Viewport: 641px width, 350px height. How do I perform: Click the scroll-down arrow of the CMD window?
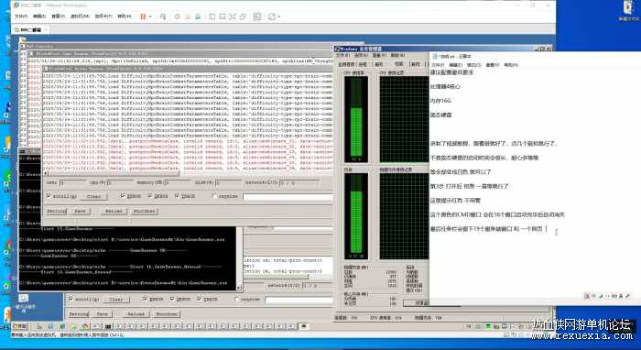click(x=239, y=289)
